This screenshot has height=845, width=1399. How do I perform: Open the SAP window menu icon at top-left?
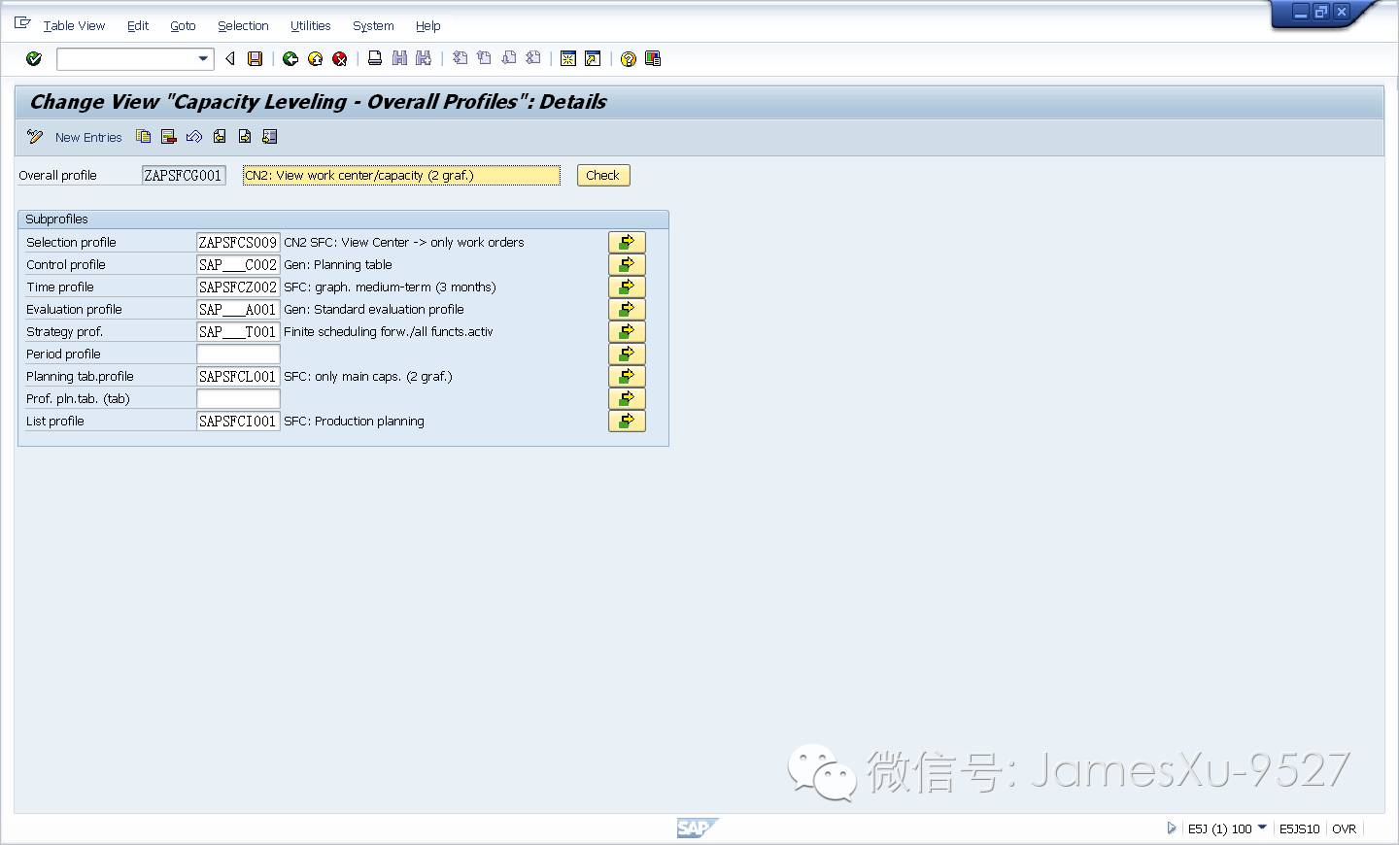tap(22, 23)
